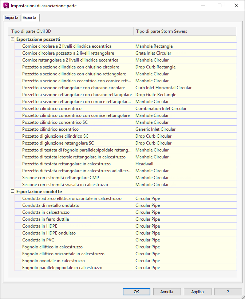
Task: Select the 'Condotta in calcestruzzo' row
Action: pos(74,212)
